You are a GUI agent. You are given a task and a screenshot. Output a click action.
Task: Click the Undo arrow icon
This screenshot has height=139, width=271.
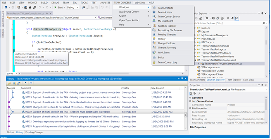(x=40, y=7)
